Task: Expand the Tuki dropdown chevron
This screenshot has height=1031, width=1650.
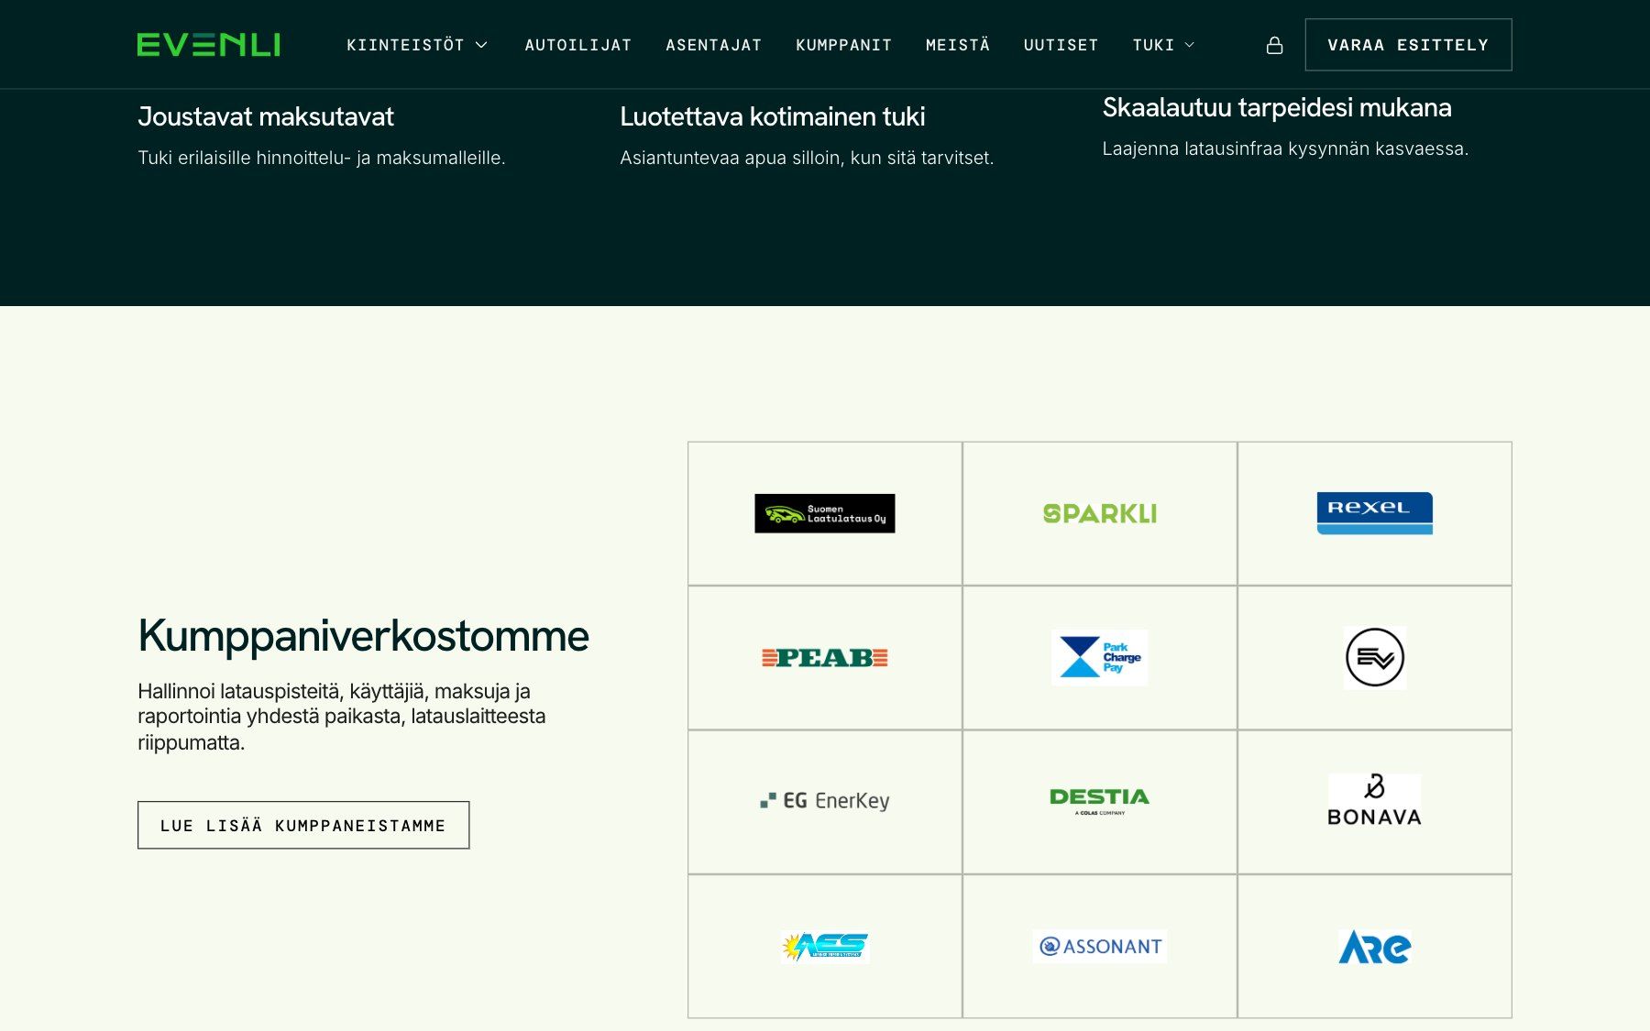Action: 1190,45
